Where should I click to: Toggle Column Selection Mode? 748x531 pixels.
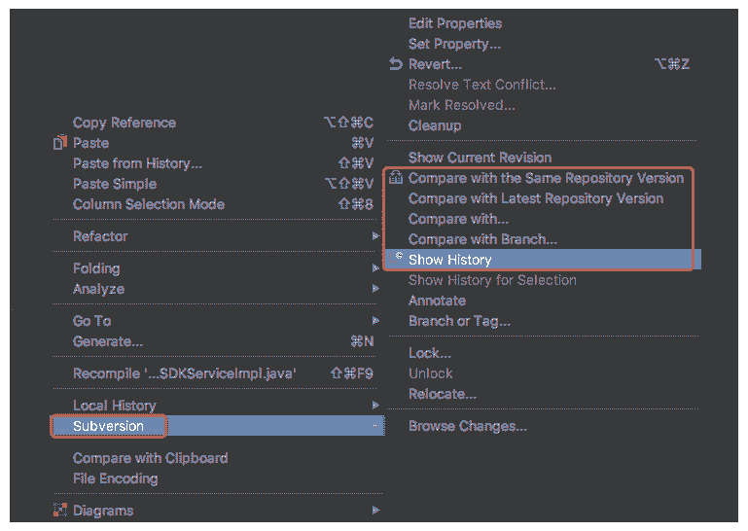pos(148,204)
